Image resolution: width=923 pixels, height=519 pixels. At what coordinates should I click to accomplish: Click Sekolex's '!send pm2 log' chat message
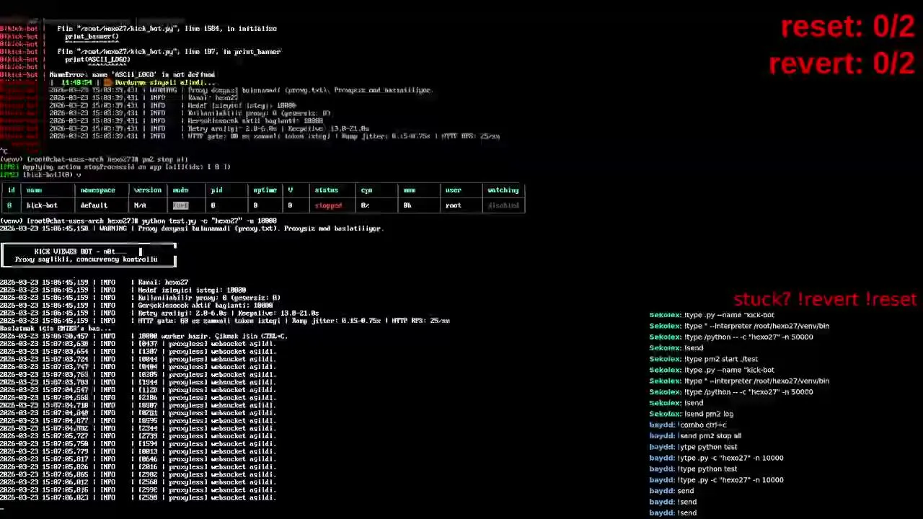(x=691, y=414)
